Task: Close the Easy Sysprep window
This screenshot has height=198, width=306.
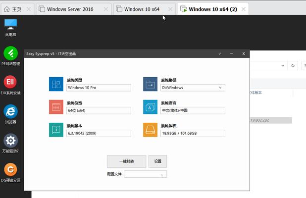Action: 244,53
